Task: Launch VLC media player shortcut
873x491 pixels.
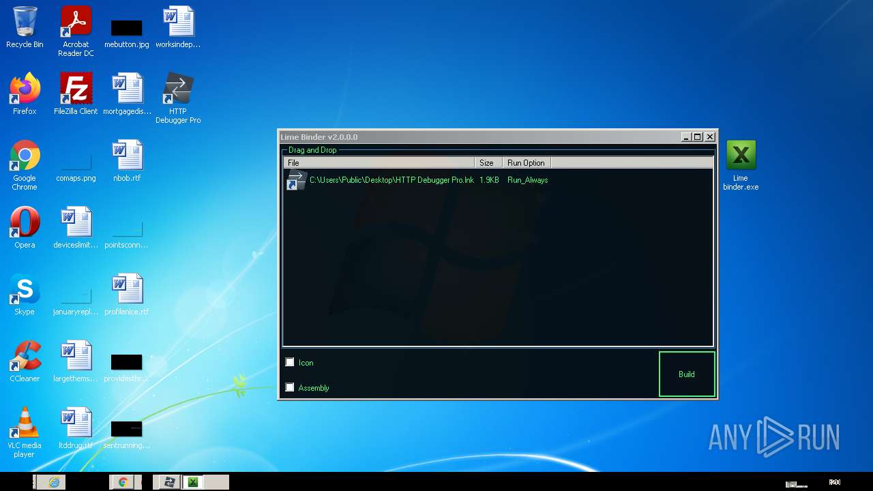Action: 25,432
